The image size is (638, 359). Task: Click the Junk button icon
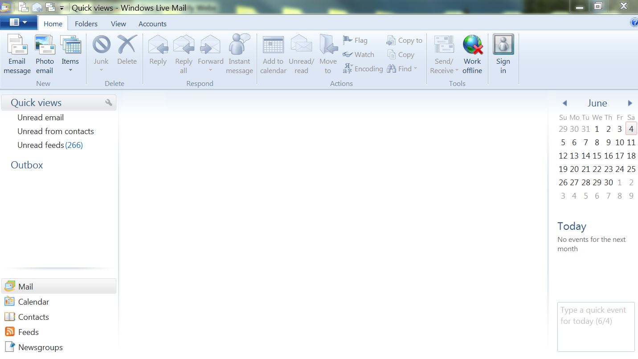coord(101,45)
